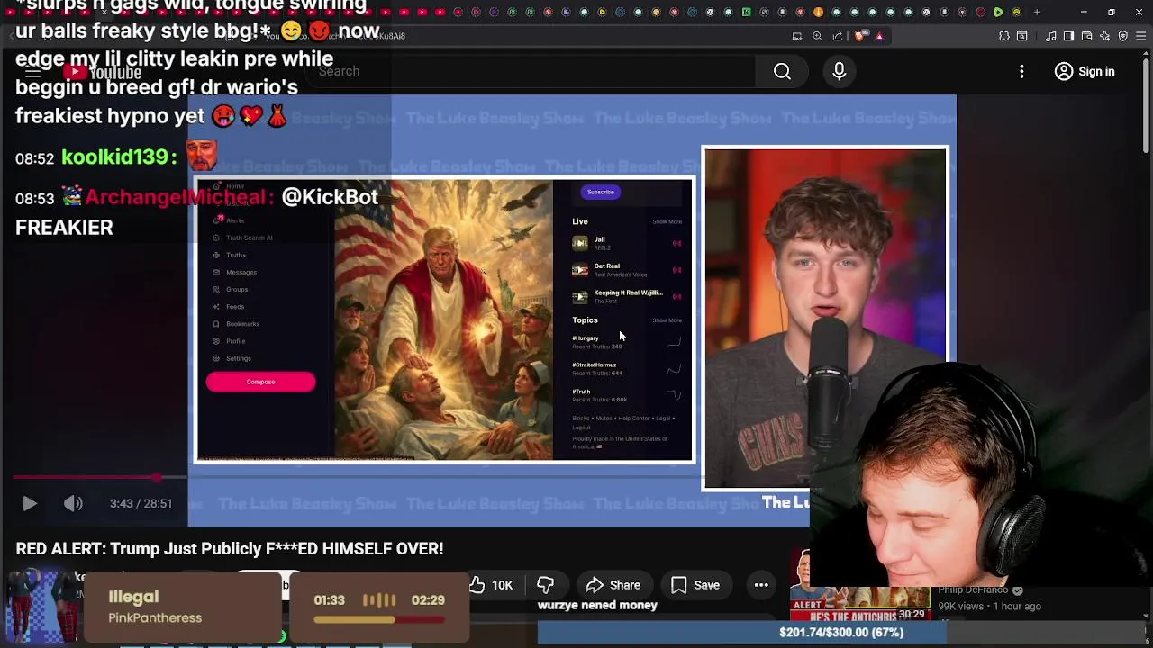Screen dimensions: 1153x648
Task: Click the music widget song progress bar
Action: tap(379, 619)
